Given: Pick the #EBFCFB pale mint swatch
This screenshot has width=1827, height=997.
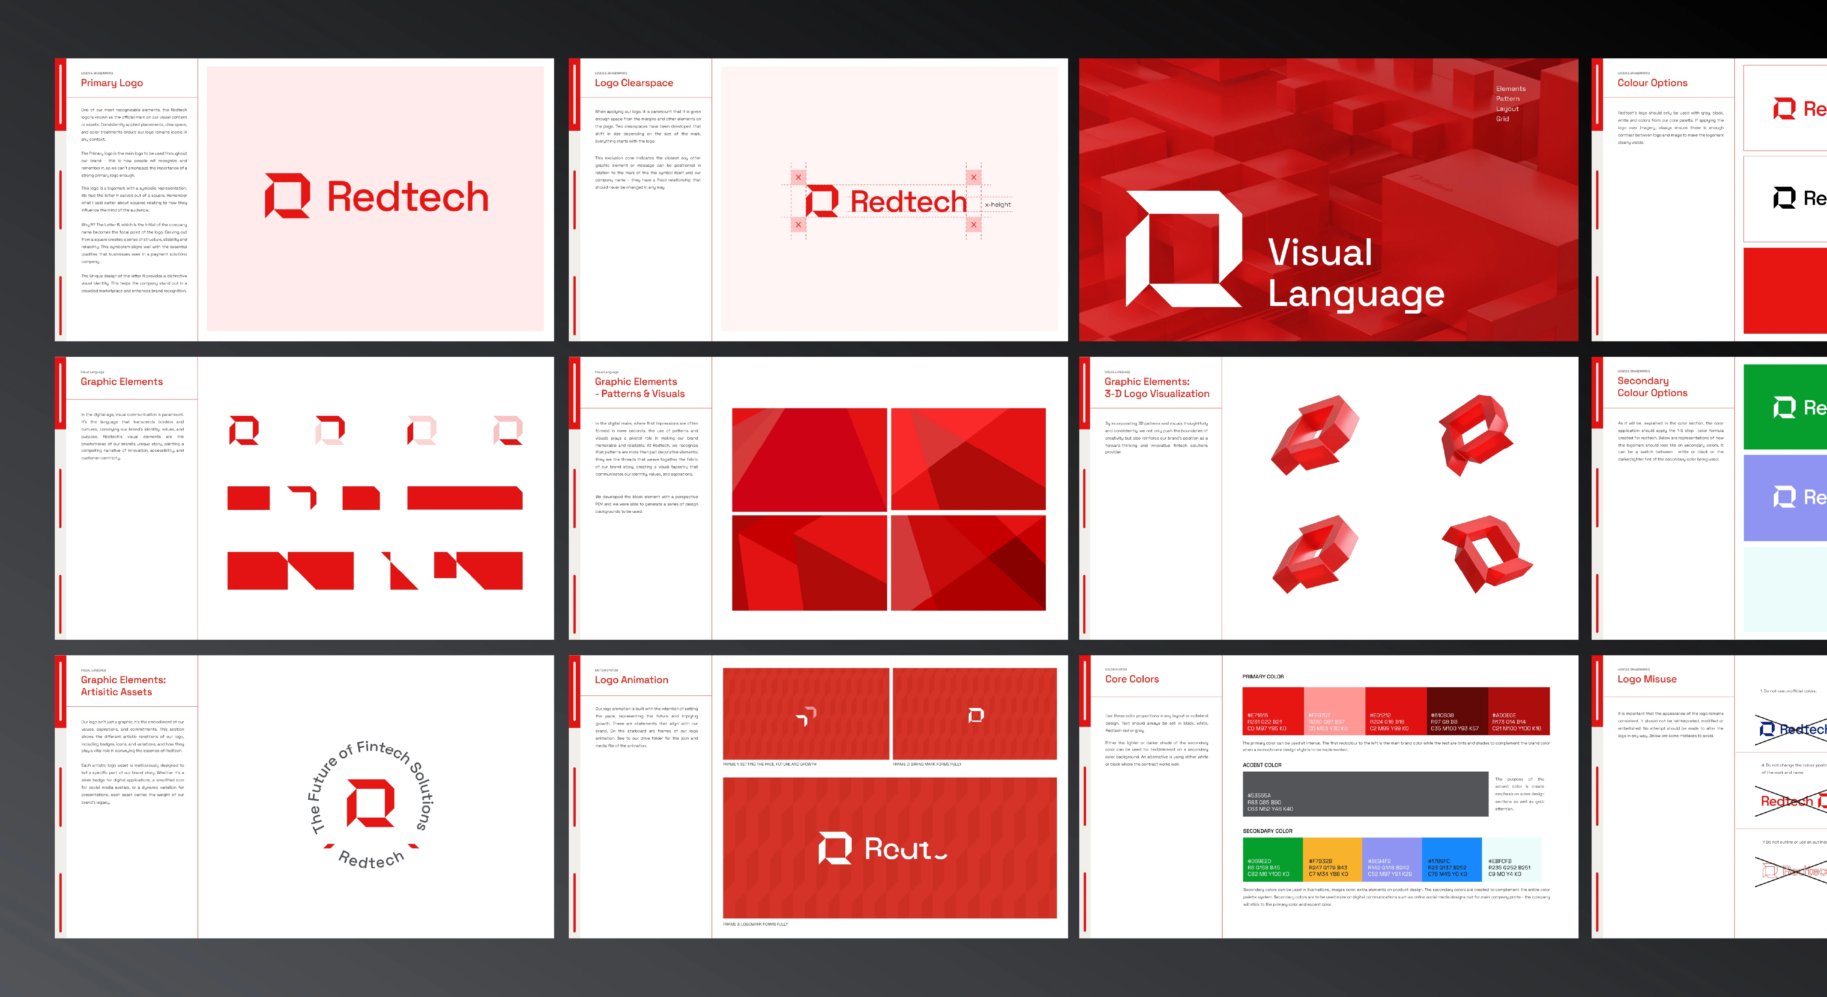Looking at the screenshot, I should pyautogui.click(x=1512, y=859).
